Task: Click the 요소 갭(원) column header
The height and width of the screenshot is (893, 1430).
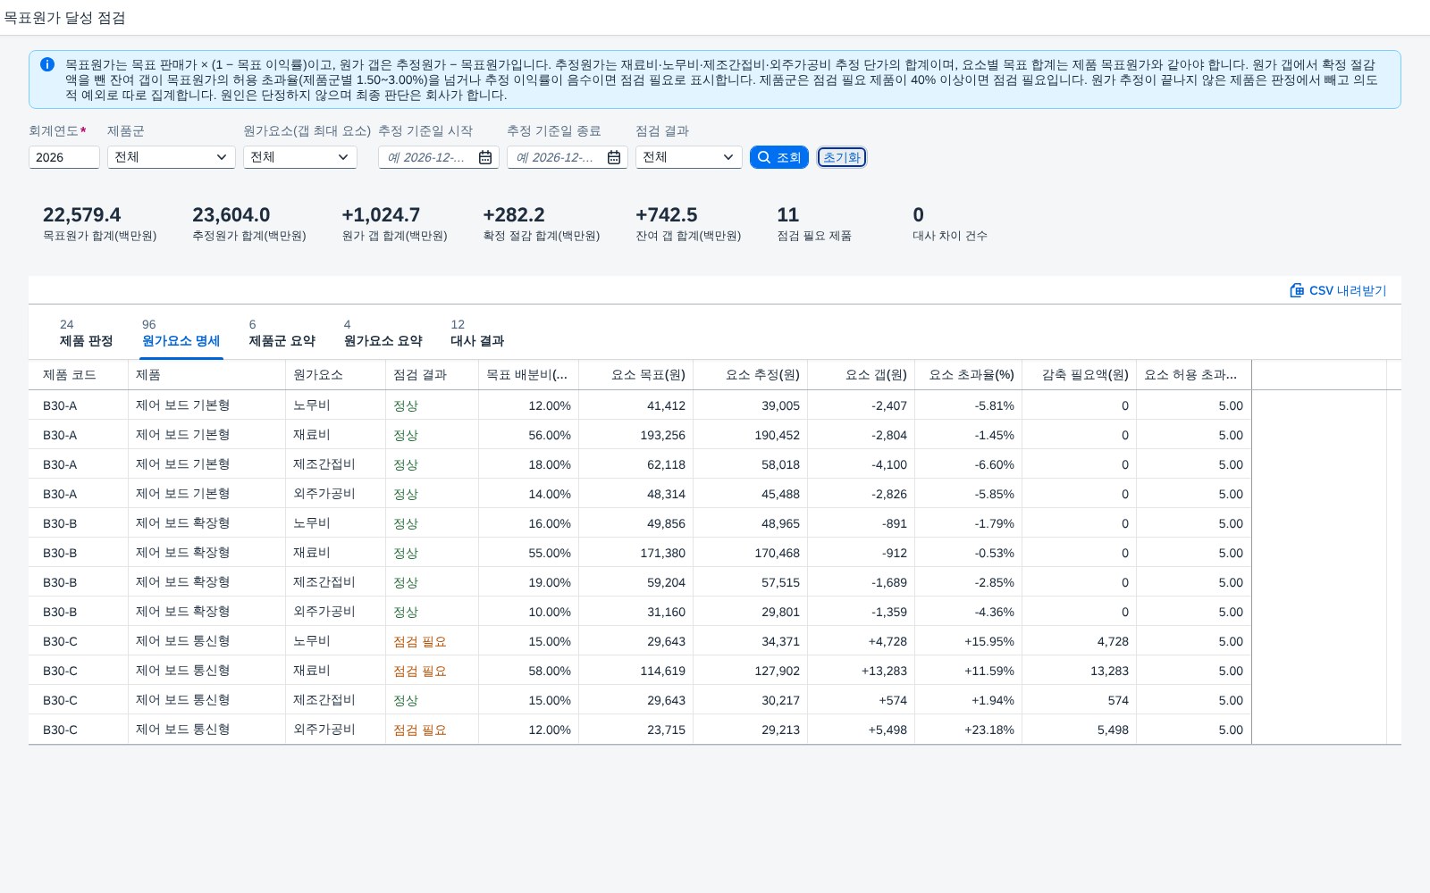Action: coord(861,375)
